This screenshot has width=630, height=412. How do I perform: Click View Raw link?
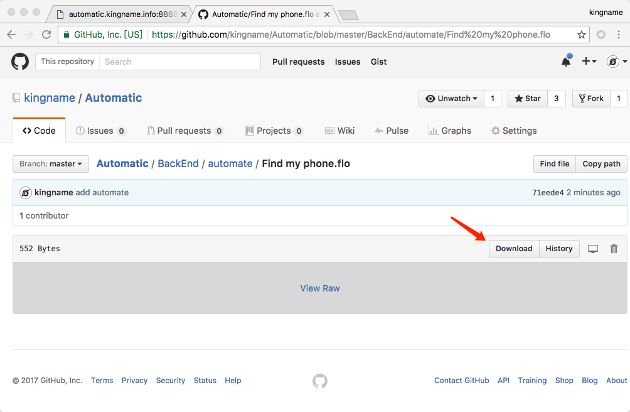point(320,288)
